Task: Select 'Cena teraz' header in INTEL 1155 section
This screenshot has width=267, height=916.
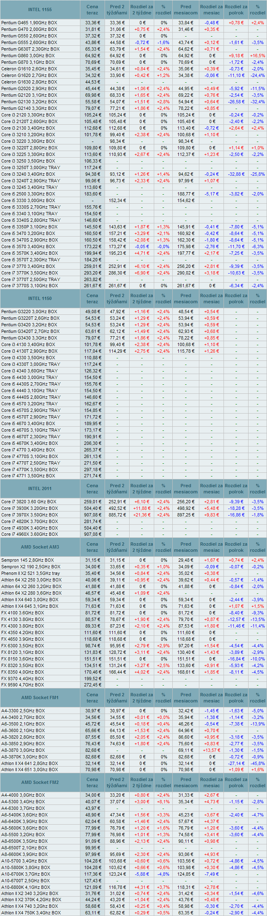Action: pos(92,9)
